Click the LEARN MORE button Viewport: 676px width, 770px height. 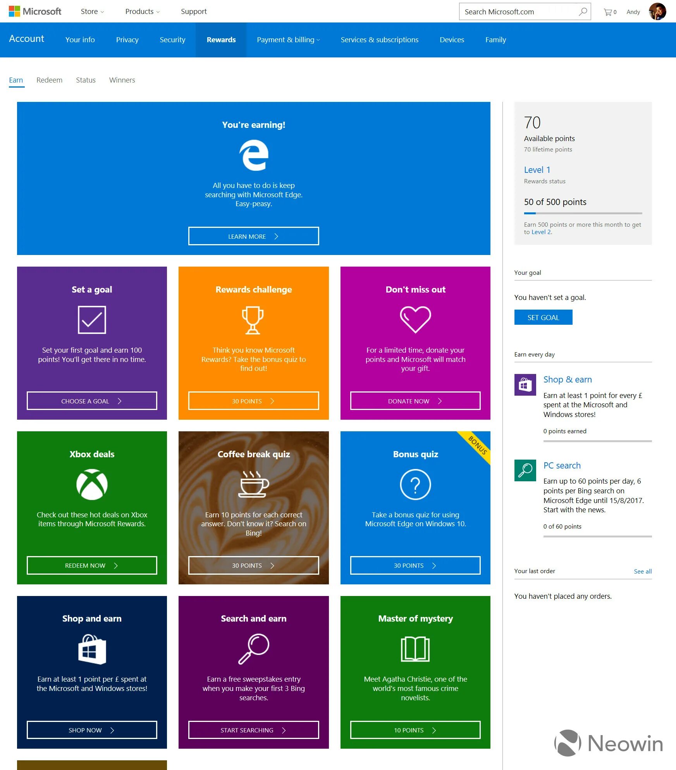pos(254,236)
